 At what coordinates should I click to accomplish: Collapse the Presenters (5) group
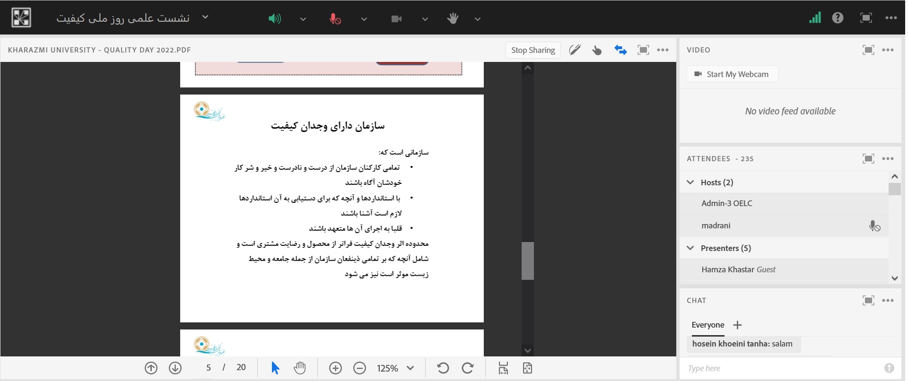click(690, 248)
